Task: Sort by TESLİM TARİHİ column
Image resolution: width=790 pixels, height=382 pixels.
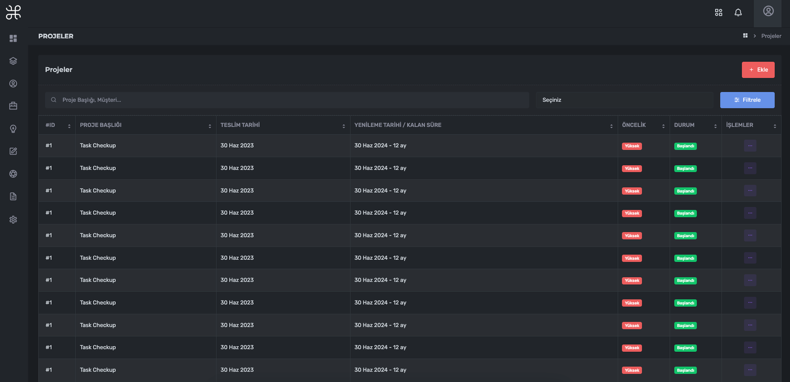Action: pyautogui.click(x=283, y=125)
